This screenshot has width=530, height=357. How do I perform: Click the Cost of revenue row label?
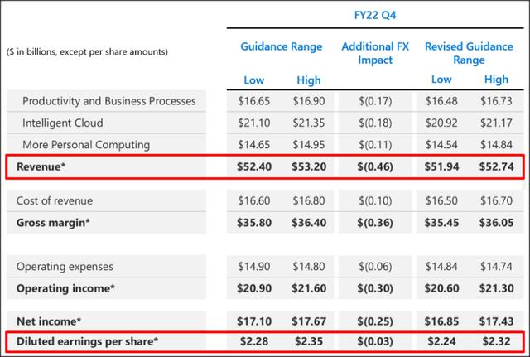point(57,201)
